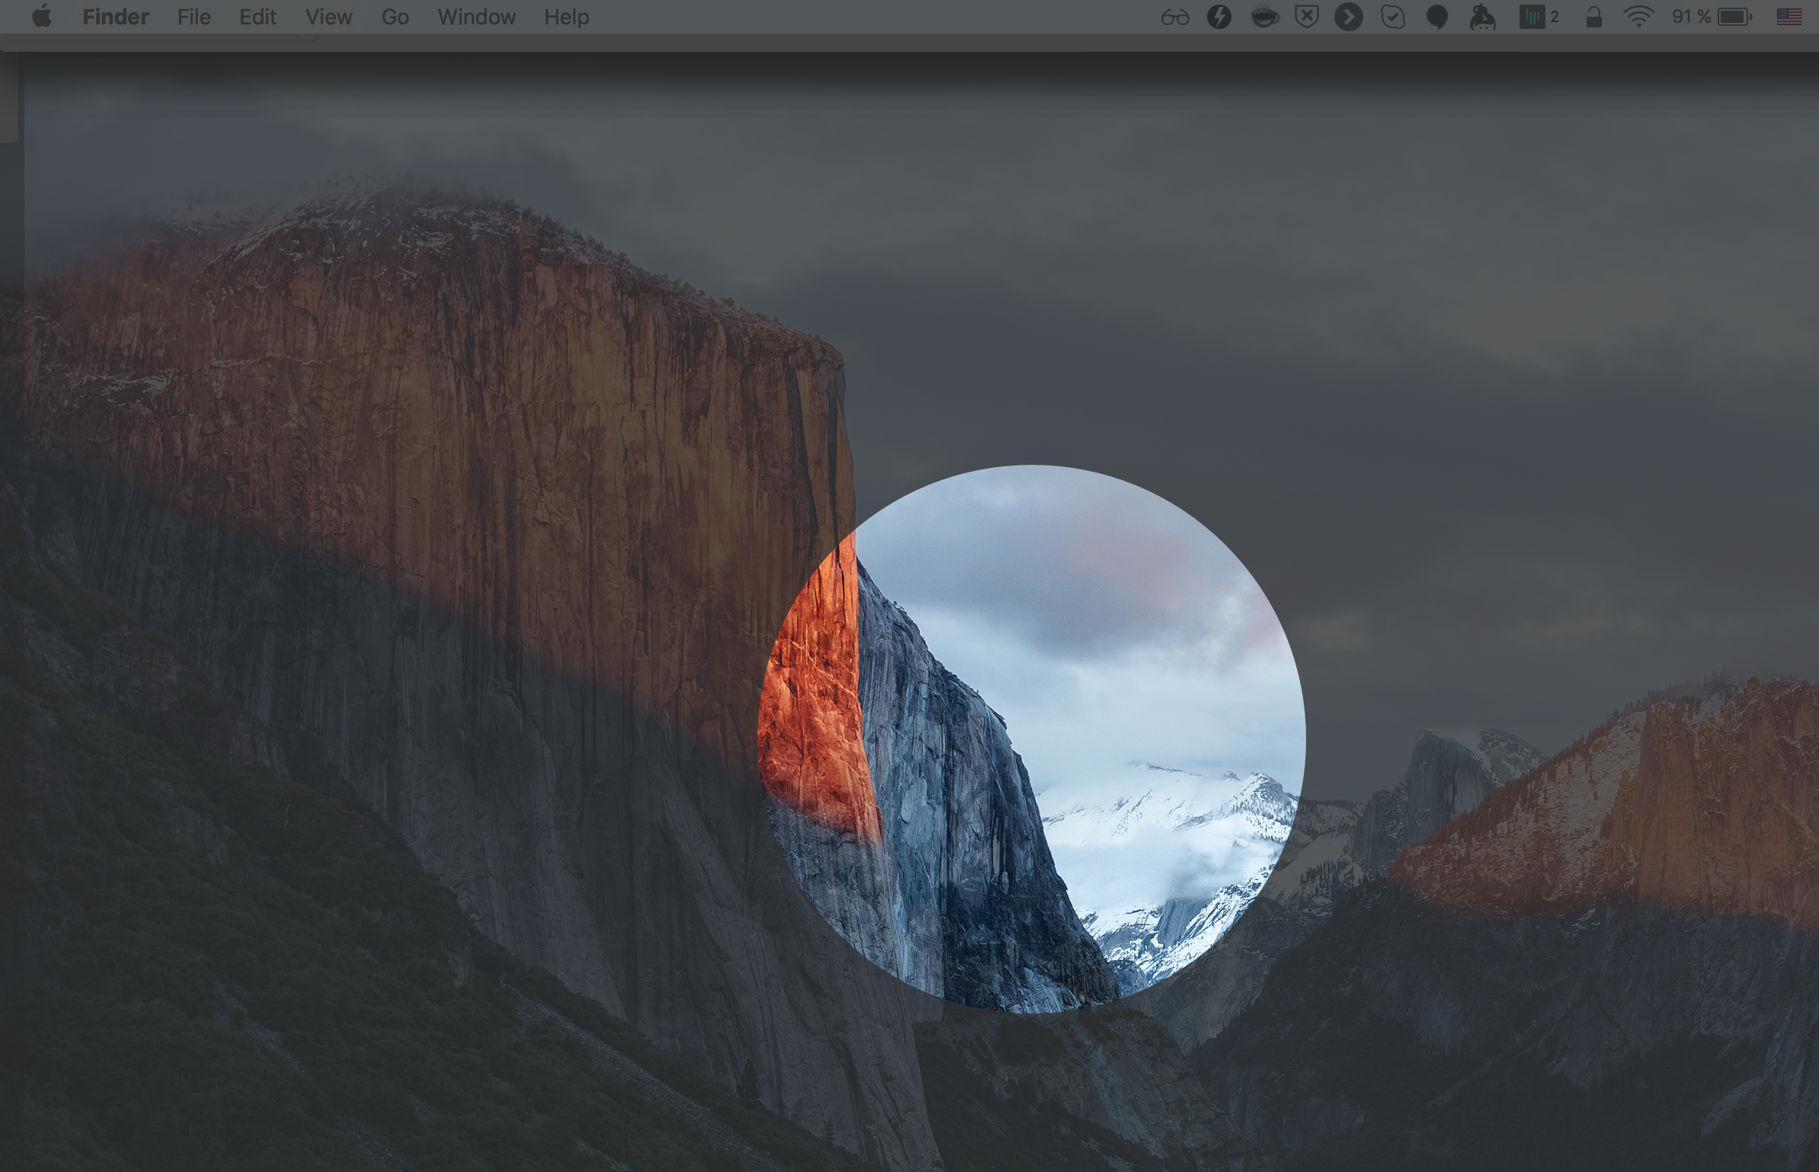Open the Apple menu
Screen dimensions: 1819x1172
(x=43, y=17)
